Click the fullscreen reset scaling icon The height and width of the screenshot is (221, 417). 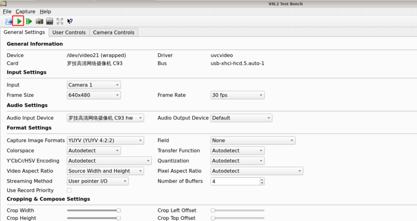(x=59, y=21)
